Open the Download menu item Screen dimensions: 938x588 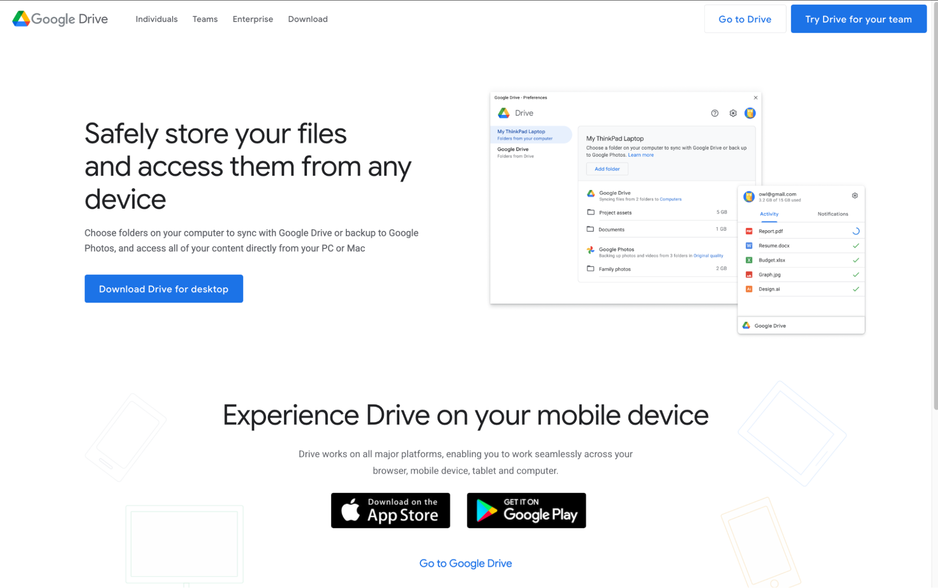coord(308,19)
